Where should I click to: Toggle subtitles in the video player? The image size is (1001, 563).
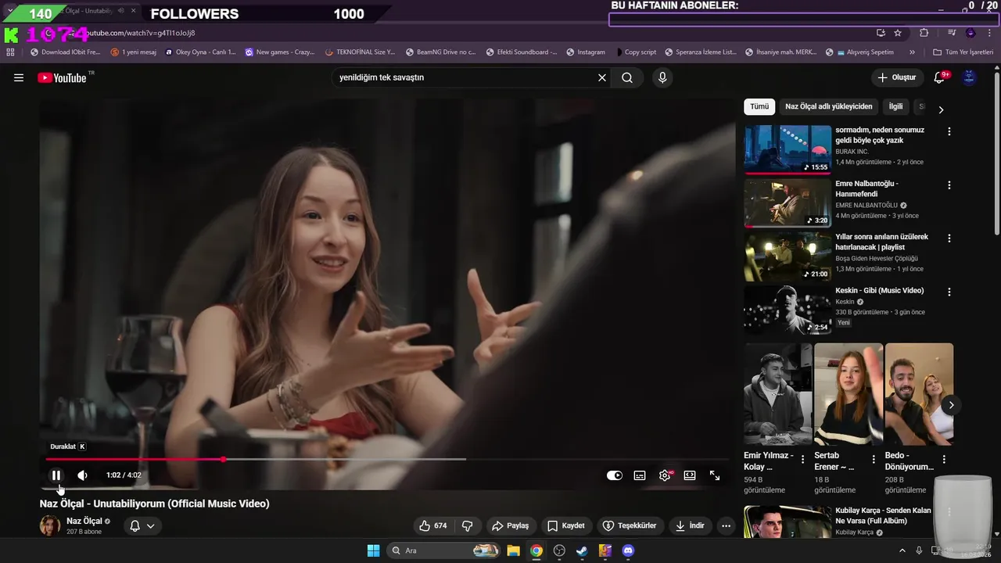pos(640,475)
